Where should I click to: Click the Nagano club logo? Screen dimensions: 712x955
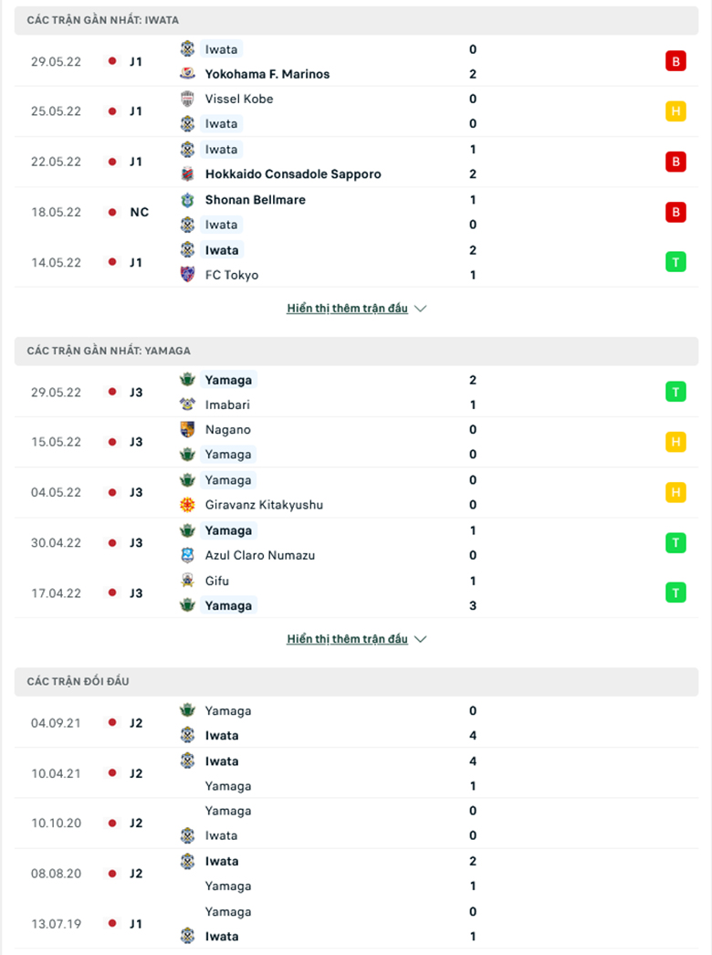[x=188, y=429]
